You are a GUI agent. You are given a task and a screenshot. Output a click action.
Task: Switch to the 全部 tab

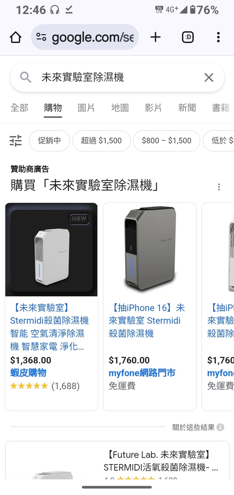[x=19, y=108]
